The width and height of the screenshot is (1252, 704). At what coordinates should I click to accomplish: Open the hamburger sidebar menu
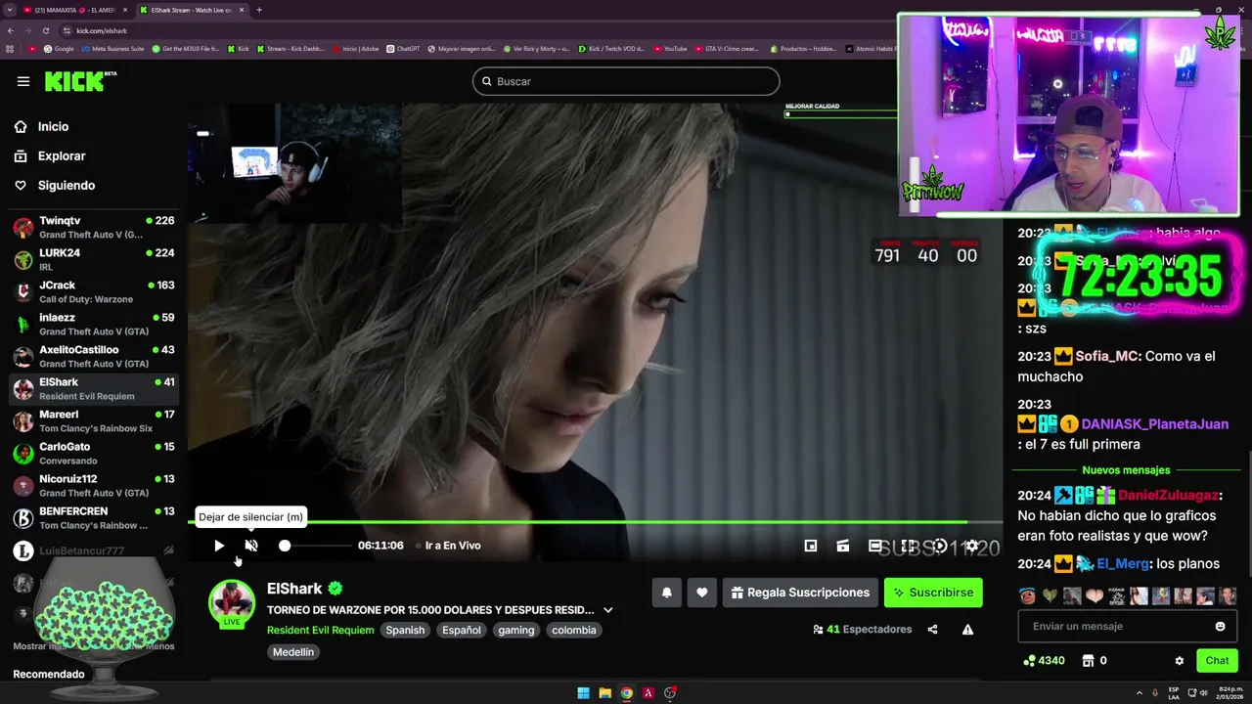click(x=23, y=81)
